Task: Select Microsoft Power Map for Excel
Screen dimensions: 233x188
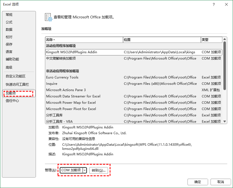Action: pos(134,103)
